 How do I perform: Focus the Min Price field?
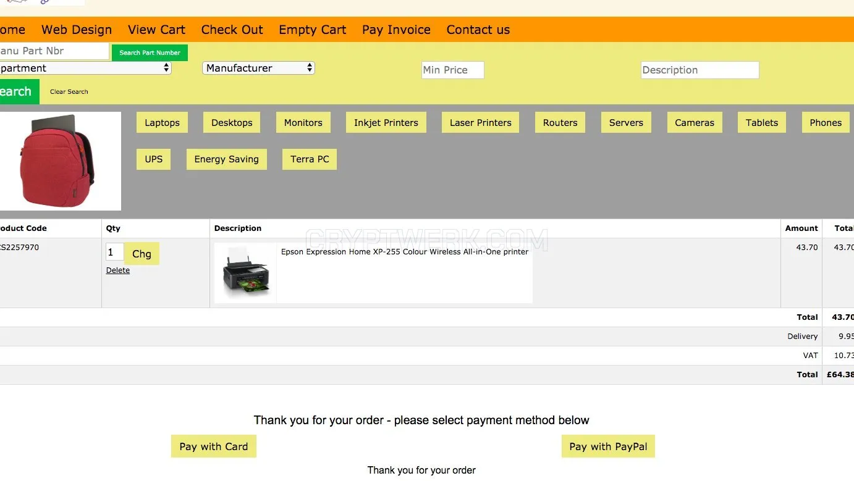pos(452,70)
